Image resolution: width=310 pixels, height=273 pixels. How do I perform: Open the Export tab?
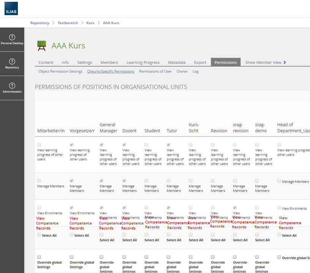point(200,63)
